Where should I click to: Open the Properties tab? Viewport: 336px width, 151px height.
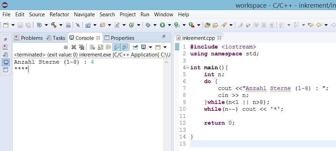pos(119,38)
